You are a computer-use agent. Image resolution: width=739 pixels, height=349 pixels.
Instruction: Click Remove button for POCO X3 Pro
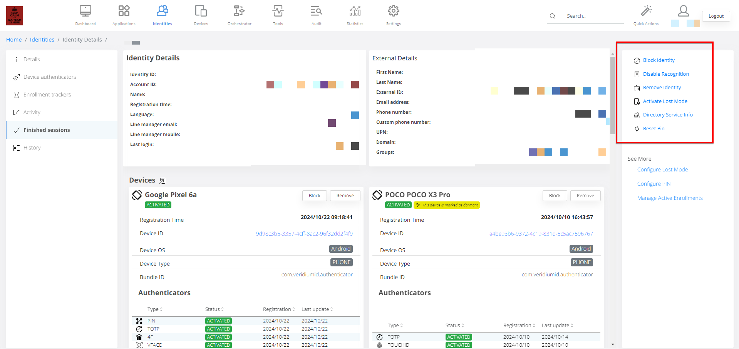[x=585, y=196]
